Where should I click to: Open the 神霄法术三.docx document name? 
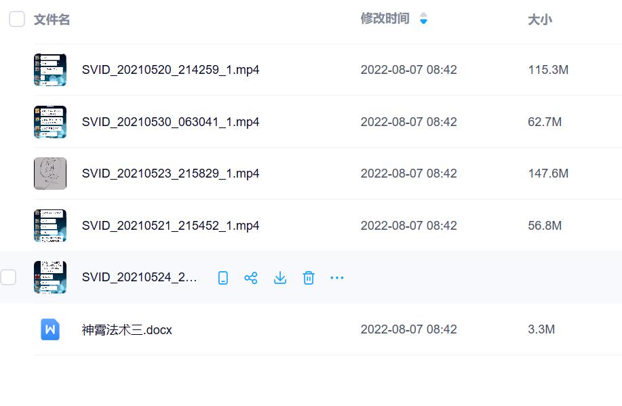127,330
